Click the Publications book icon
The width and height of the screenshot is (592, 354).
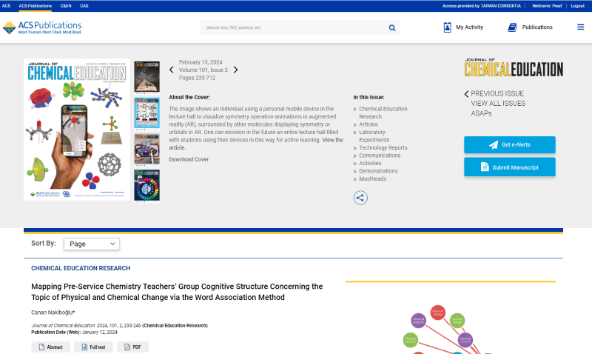pyautogui.click(x=512, y=27)
